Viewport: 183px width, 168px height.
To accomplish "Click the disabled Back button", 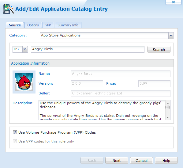I will pyautogui.click(x=92, y=160).
